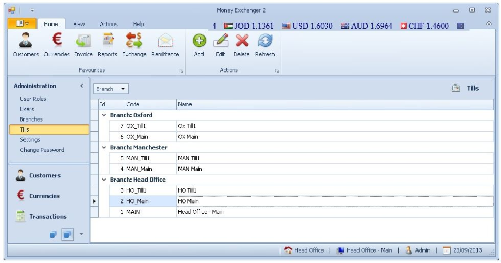This screenshot has width=501, height=263.
Task: Open Actions group dialog launcher
Action: click(x=277, y=71)
